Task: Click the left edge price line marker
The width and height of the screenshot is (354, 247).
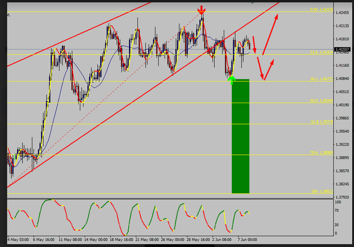Action: click(x=5, y=49)
